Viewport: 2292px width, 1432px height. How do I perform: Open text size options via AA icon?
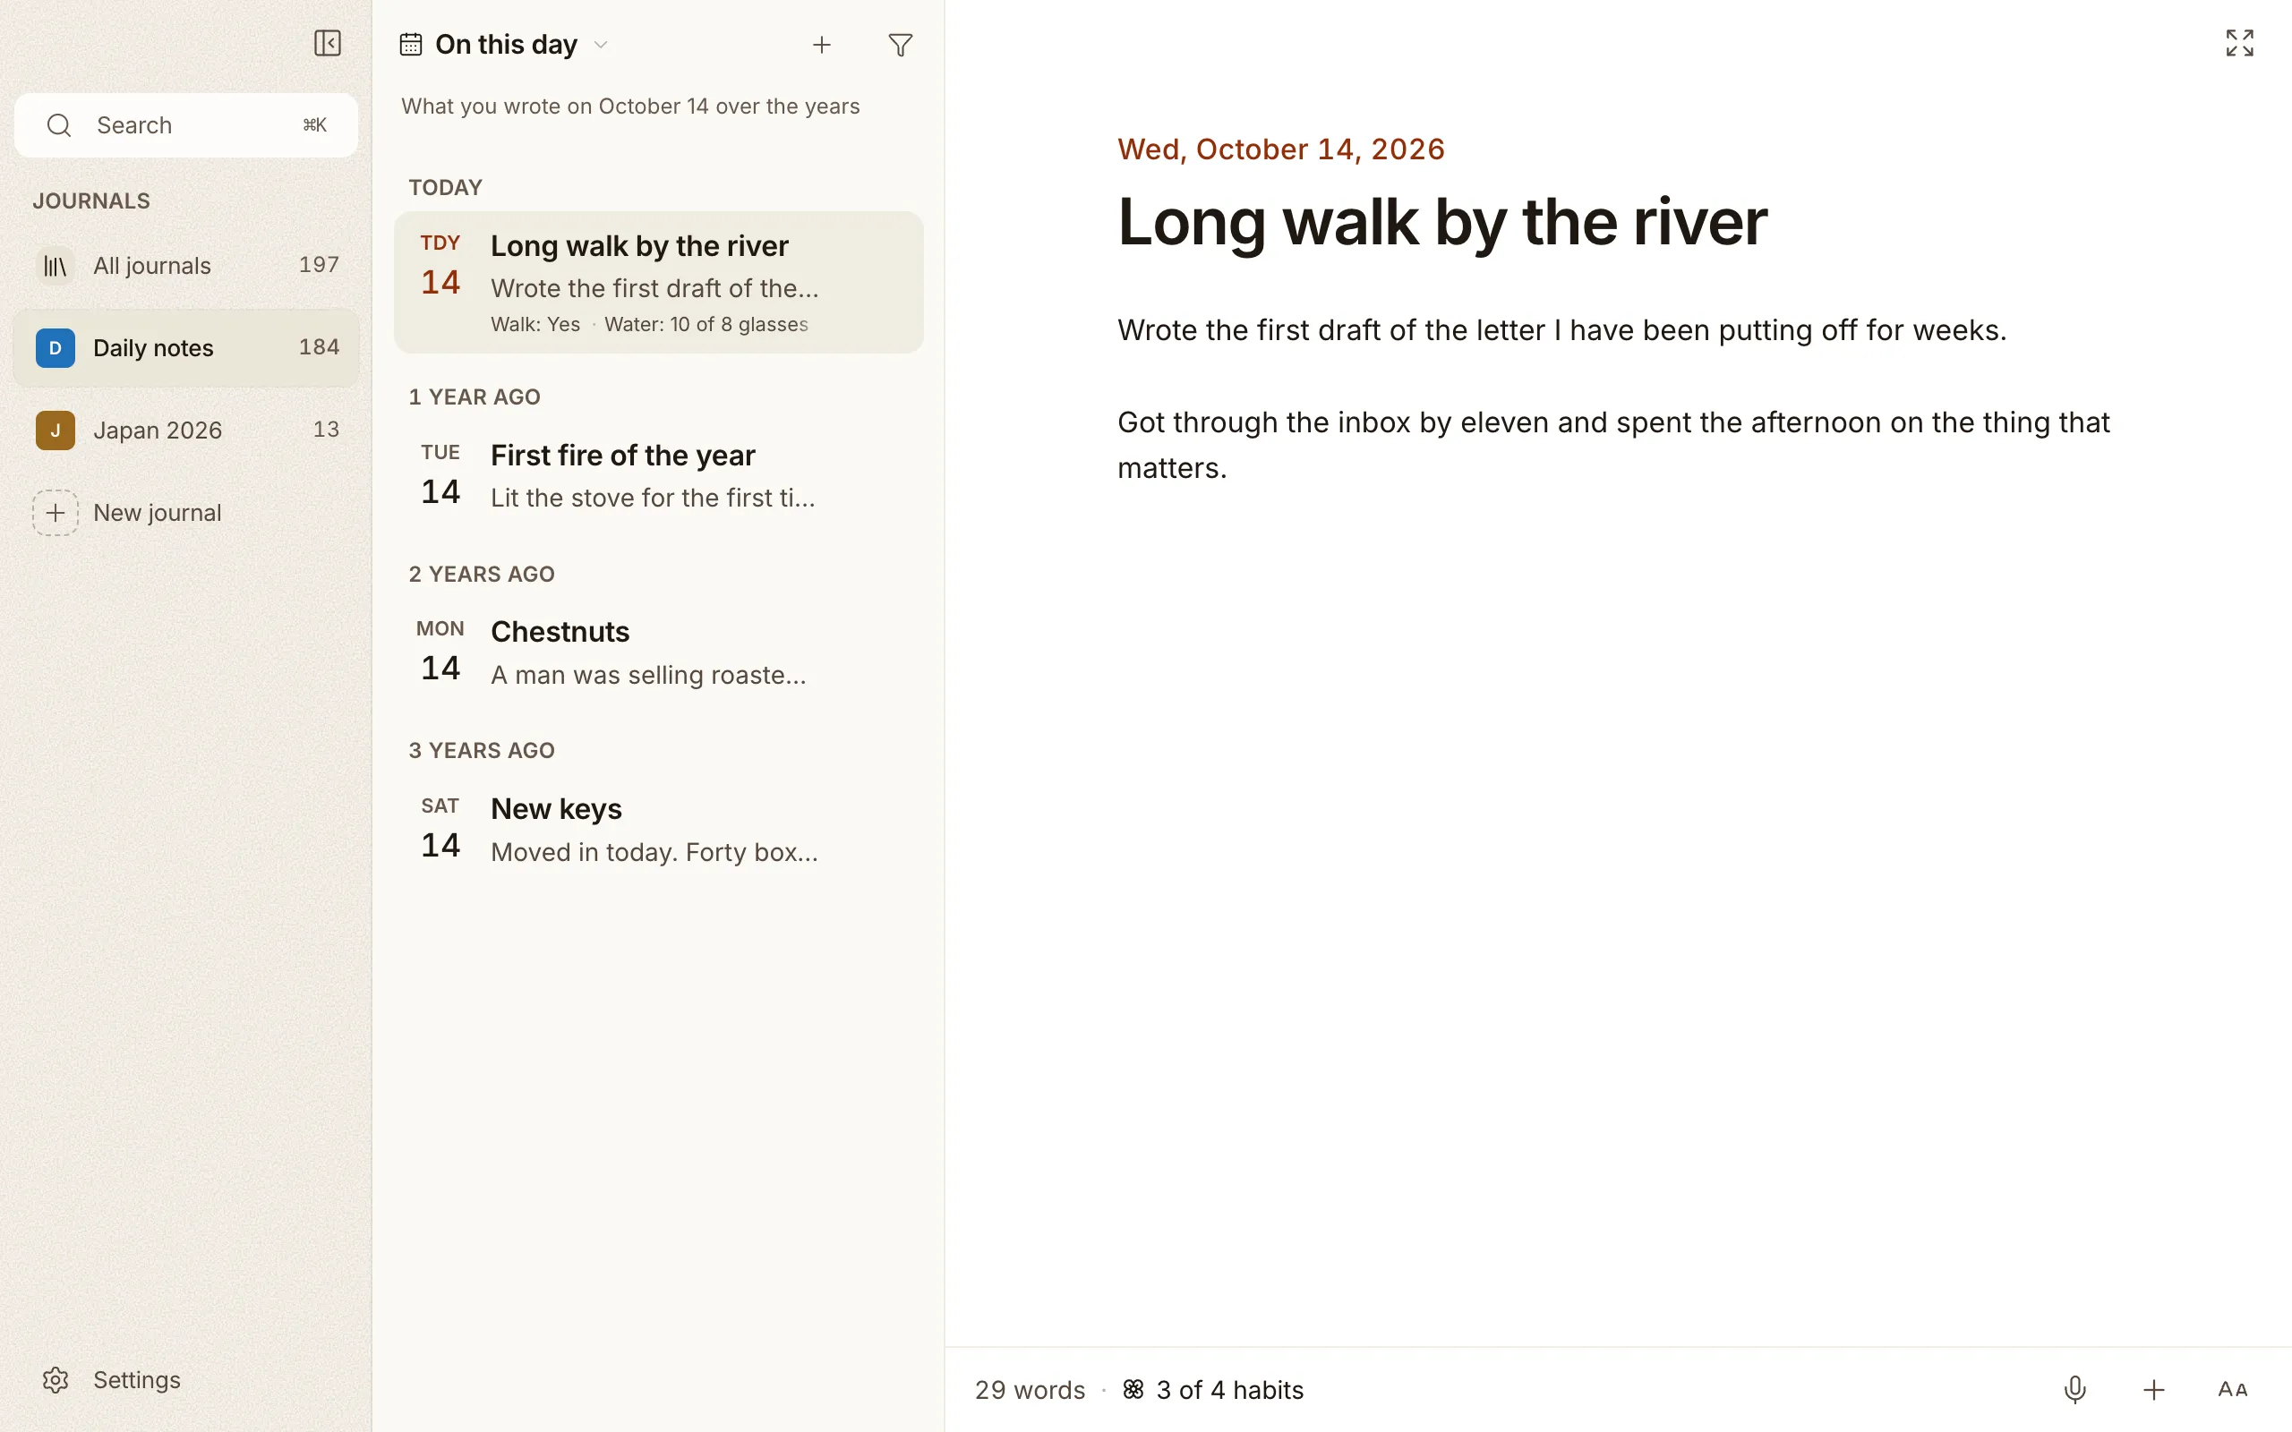pos(2232,1389)
